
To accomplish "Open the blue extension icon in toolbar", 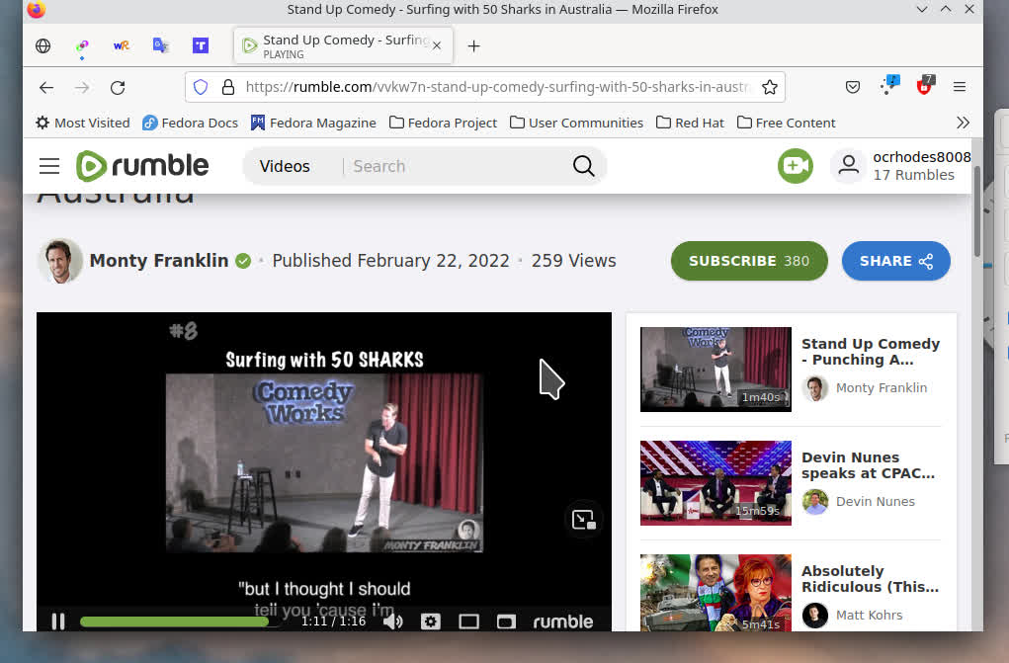I will [x=889, y=85].
